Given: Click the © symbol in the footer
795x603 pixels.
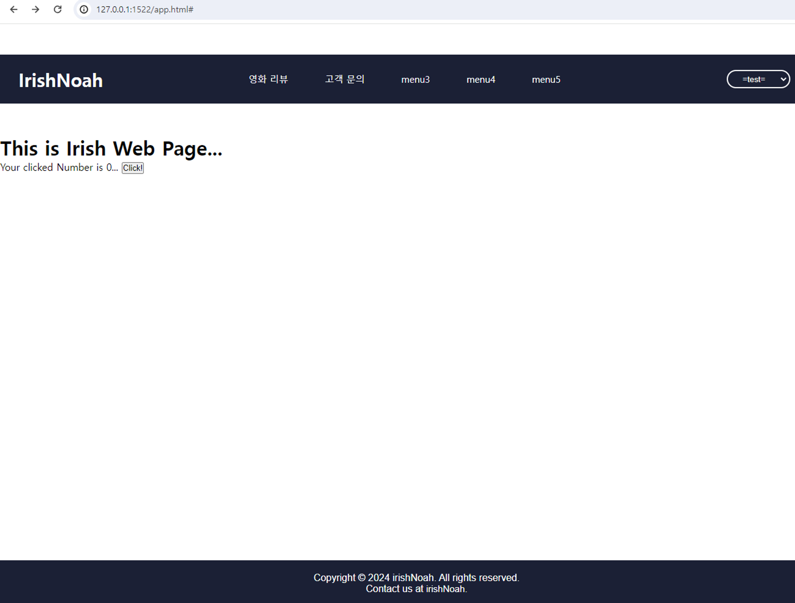Looking at the screenshot, I should point(361,578).
